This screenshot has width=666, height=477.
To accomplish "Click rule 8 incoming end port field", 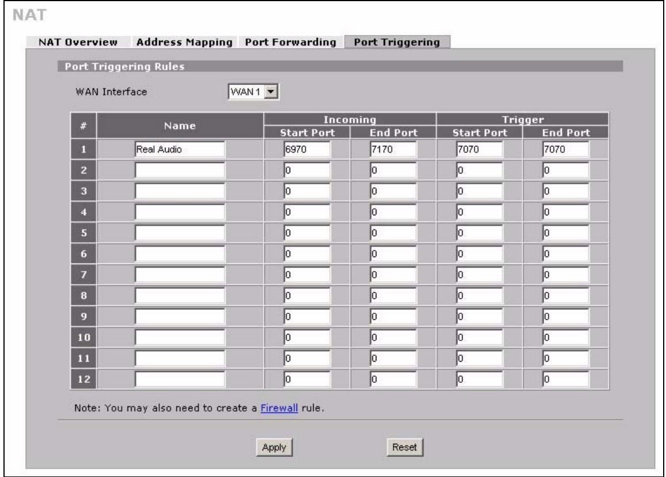I will point(393,296).
